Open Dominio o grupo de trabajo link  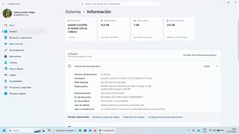click(106, 117)
